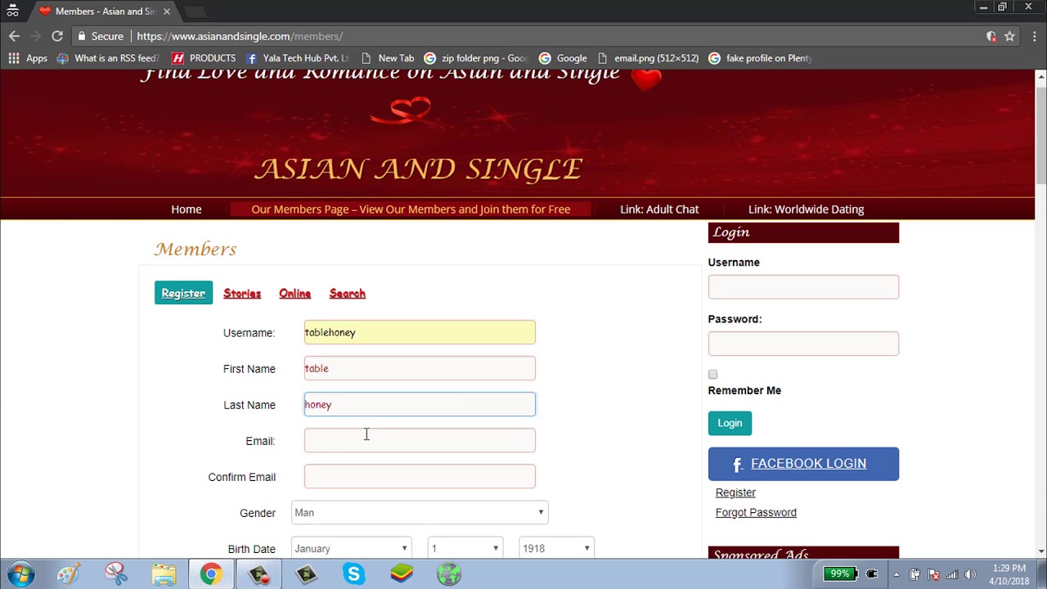Open the Yala Tech Hub bookmark
The image size is (1047, 589).
pyautogui.click(x=297, y=58)
